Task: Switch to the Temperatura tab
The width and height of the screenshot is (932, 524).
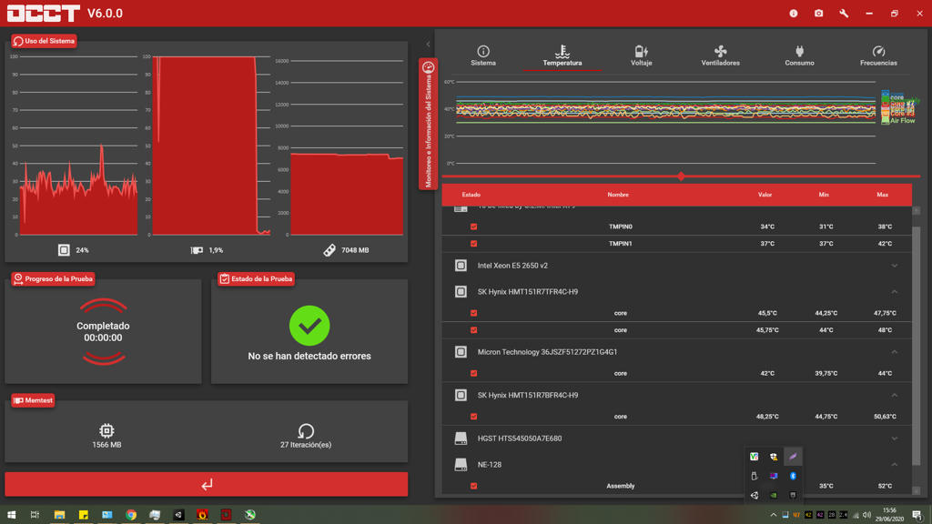Action: pos(562,55)
